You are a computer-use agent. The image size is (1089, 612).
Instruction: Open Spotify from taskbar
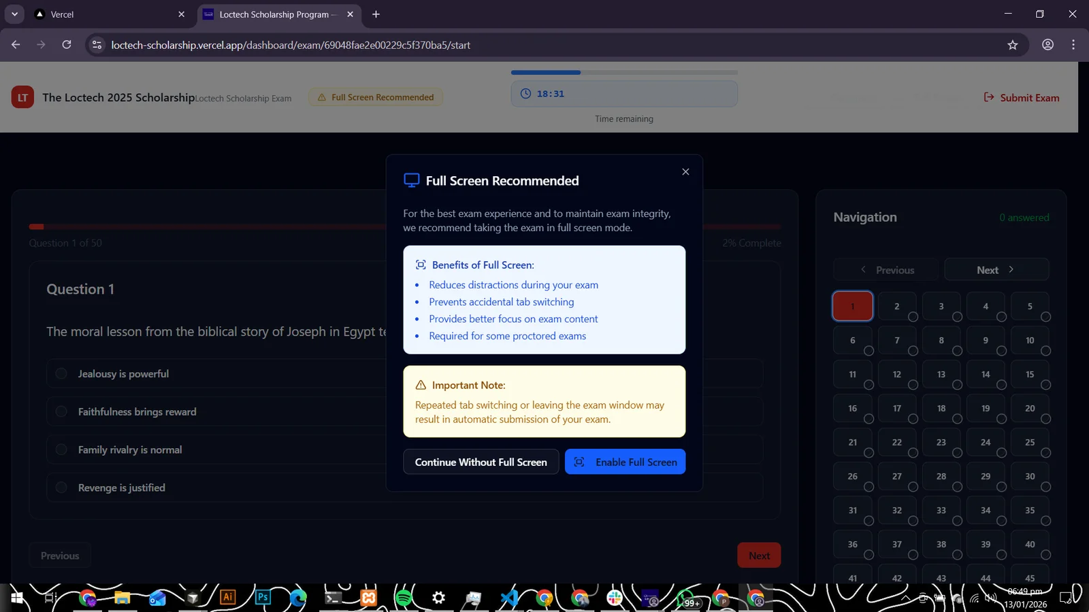pyautogui.click(x=404, y=598)
